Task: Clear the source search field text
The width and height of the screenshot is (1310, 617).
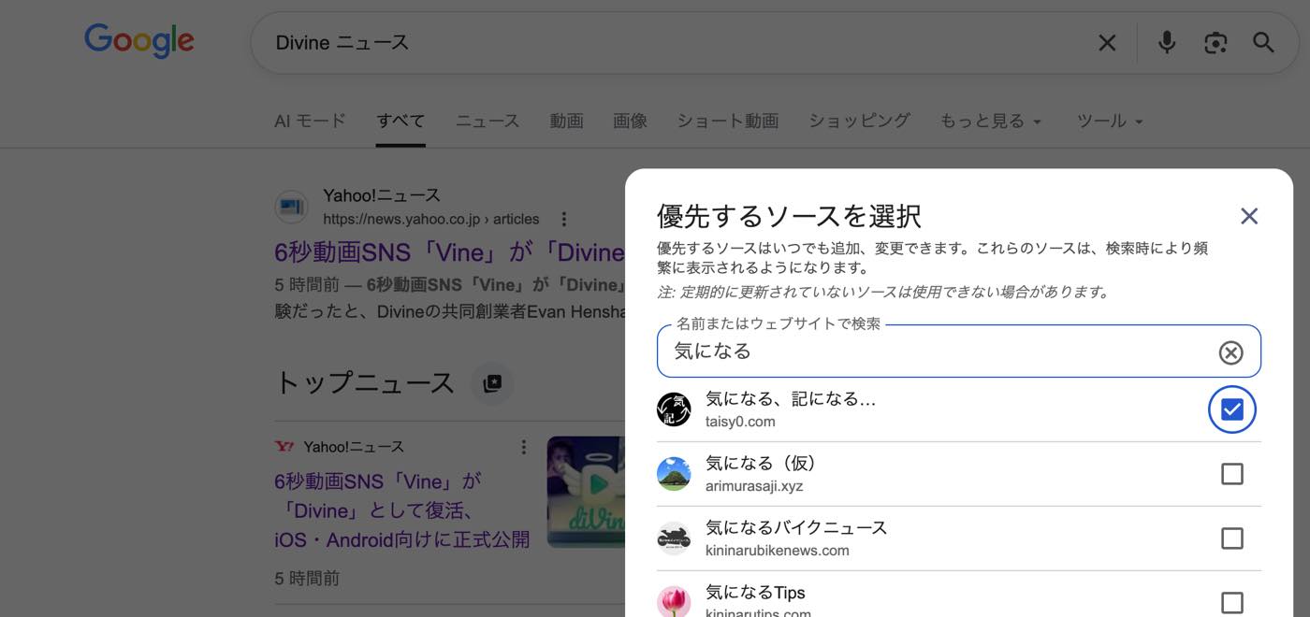Action: (x=1230, y=352)
